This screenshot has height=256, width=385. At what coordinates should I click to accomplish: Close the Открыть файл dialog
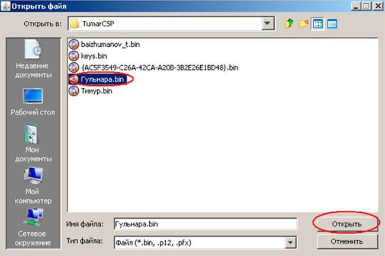coord(378,6)
